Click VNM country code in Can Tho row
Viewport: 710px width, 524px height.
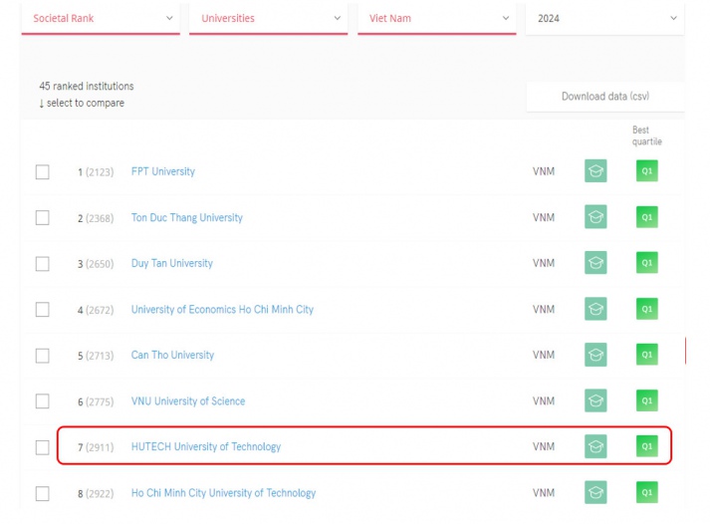coord(544,355)
